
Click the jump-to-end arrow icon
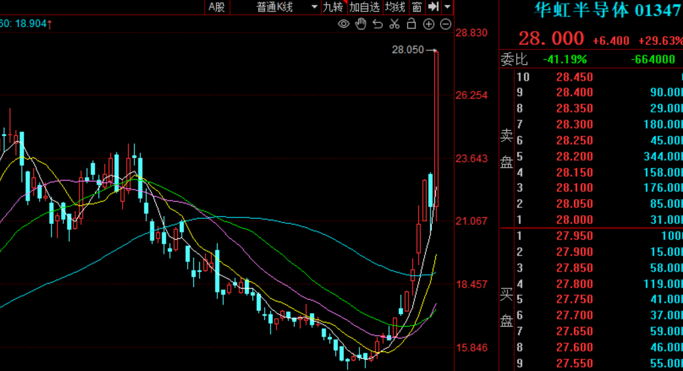click(433, 7)
